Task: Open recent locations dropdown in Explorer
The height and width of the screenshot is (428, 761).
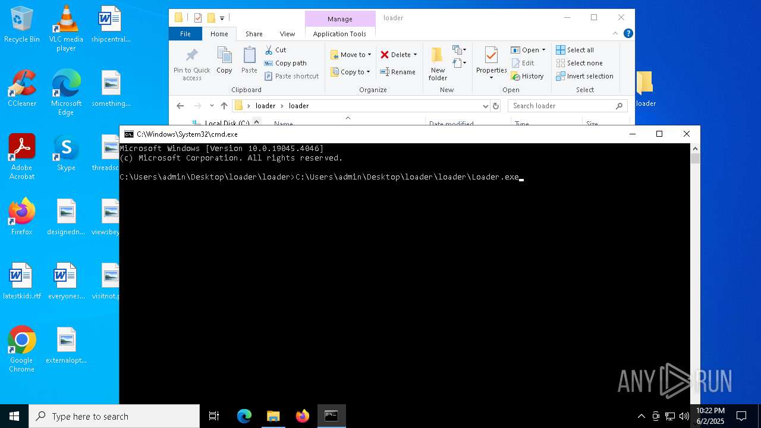Action: coord(212,106)
